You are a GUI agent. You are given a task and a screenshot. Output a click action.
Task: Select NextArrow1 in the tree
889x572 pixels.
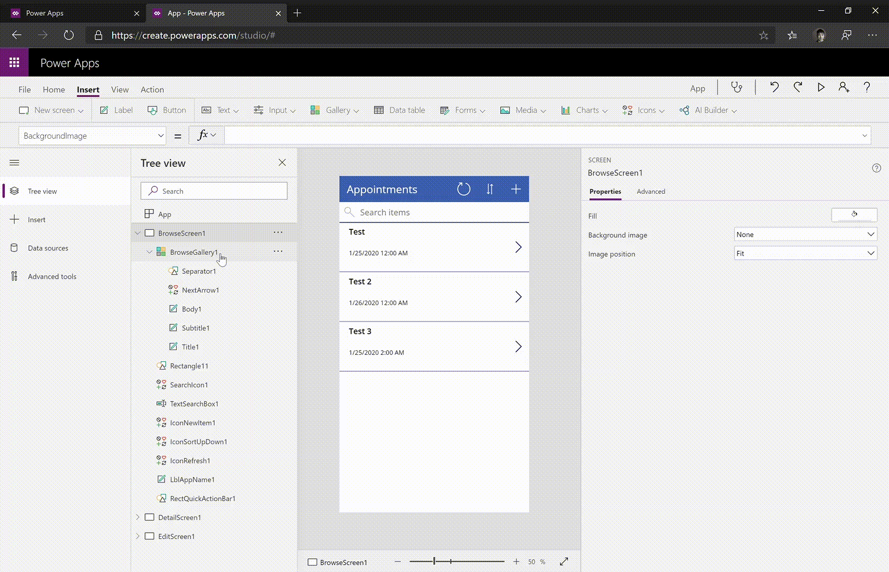pyautogui.click(x=200, y=290)
